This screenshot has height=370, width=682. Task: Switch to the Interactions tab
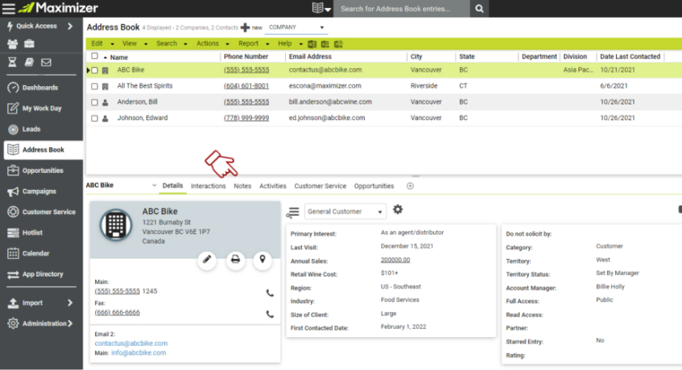[x=209, y=186]
